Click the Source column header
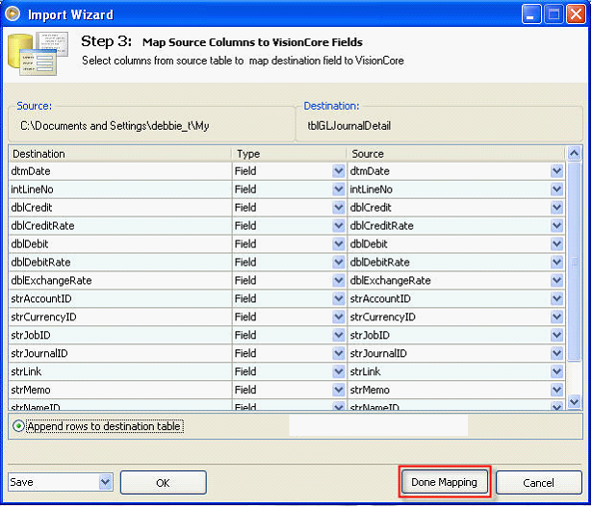592x507 pixels. click(456, 154)
